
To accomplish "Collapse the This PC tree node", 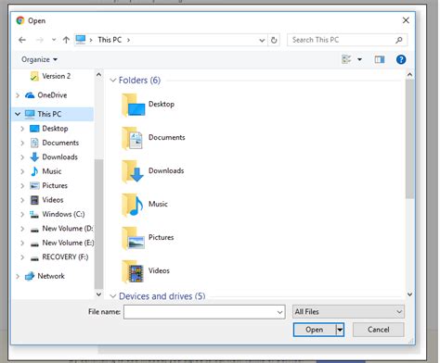I will (18, 114).
